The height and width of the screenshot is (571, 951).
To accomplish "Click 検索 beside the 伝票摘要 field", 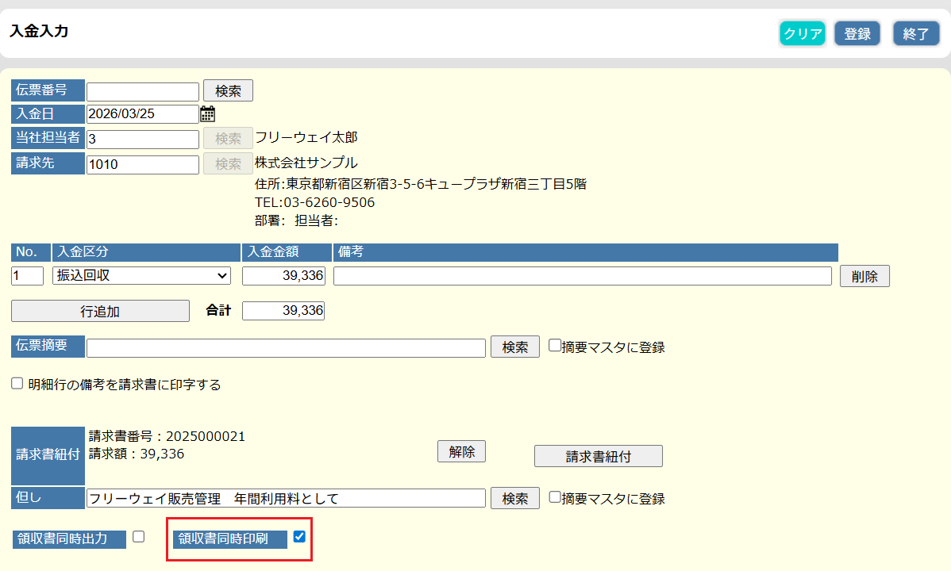I will (x=514, y=347).
